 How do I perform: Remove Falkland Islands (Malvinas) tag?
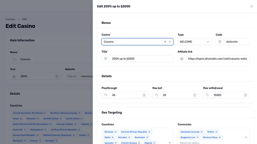coord(74,135)
